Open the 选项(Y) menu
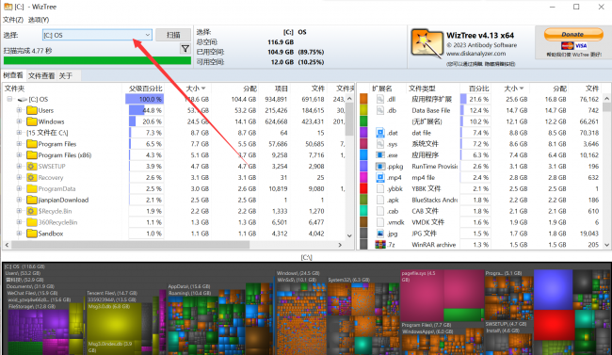Viewport: 612px width, 355px height. coord(39,20)
